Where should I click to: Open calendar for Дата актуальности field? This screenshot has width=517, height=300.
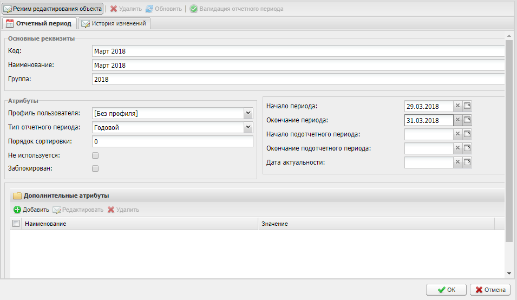pyautogui.click(x=467, y=162)
